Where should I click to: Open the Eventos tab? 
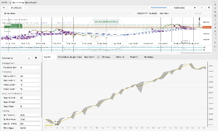pos(134,57)
